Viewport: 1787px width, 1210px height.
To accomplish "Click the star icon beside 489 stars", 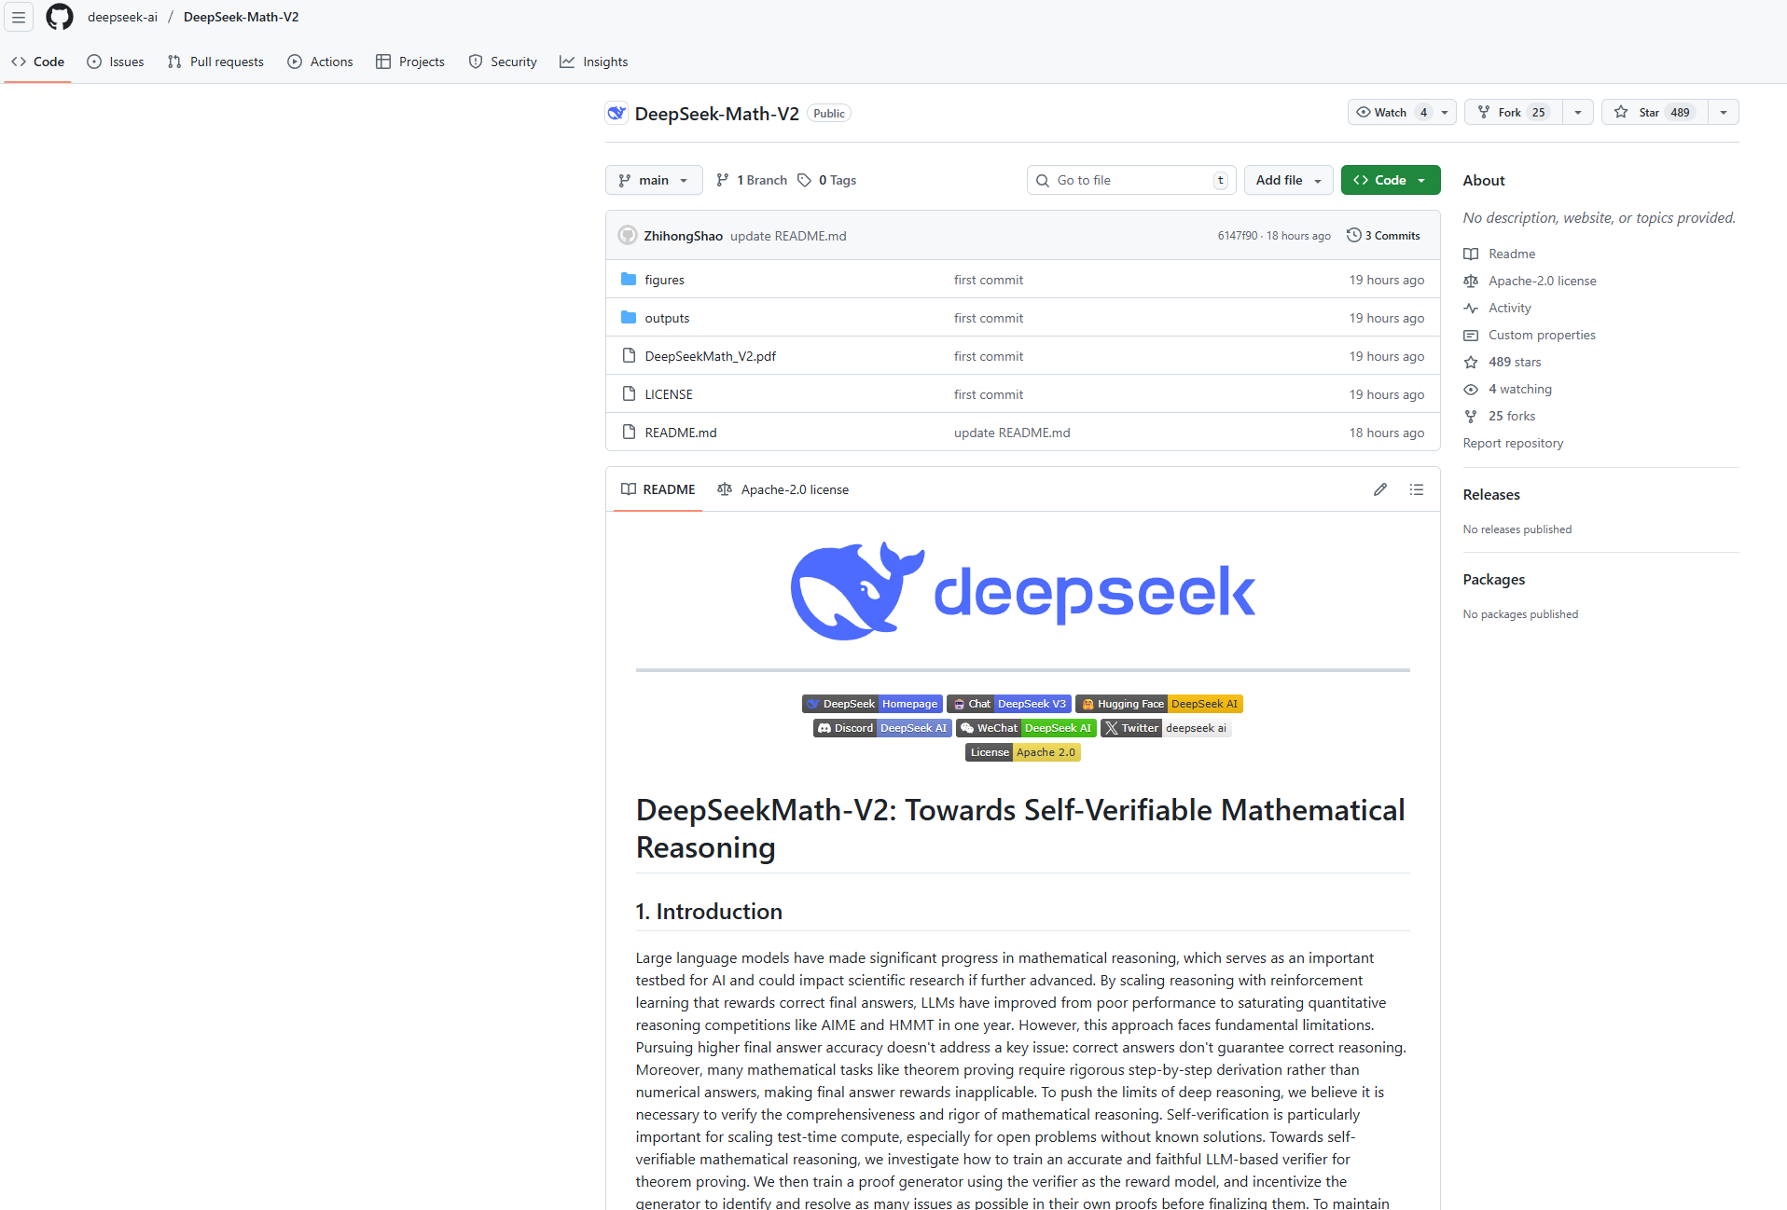I will click(1471, 362).
